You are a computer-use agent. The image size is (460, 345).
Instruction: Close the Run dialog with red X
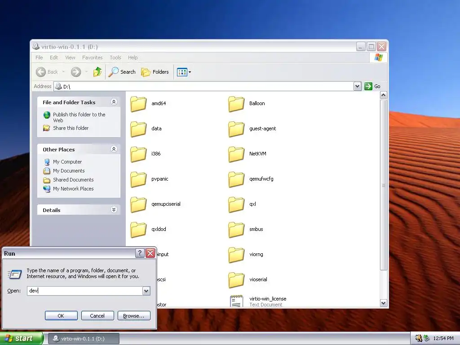coord(150,253)
